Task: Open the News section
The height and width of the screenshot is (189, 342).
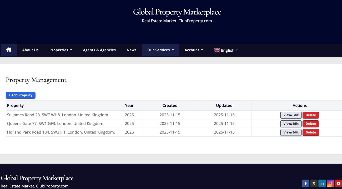Action: click(132, 50)
